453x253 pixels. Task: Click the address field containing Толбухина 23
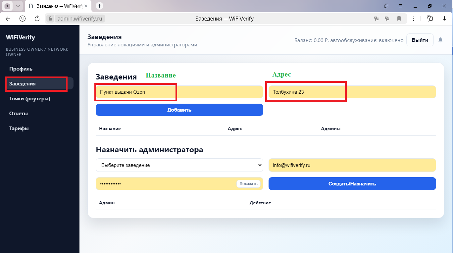coord(306,92)
